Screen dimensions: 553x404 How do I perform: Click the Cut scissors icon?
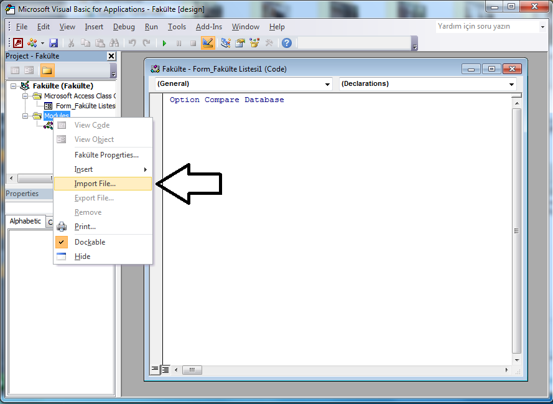[x=72, y=43]
